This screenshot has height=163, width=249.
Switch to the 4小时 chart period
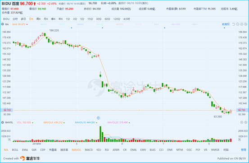tap(127, 19)
